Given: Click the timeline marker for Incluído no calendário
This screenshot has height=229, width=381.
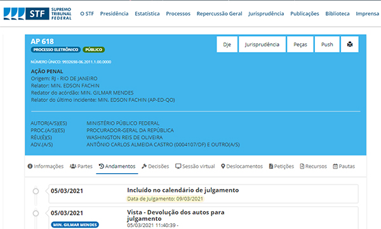Looking at the screenshot, I should point(36,191).
